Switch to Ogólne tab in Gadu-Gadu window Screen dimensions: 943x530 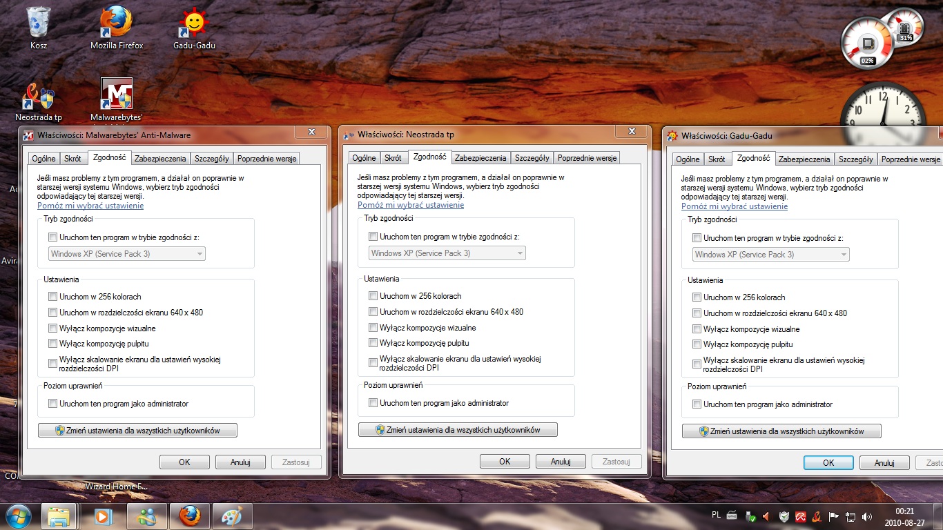(688, 159)
